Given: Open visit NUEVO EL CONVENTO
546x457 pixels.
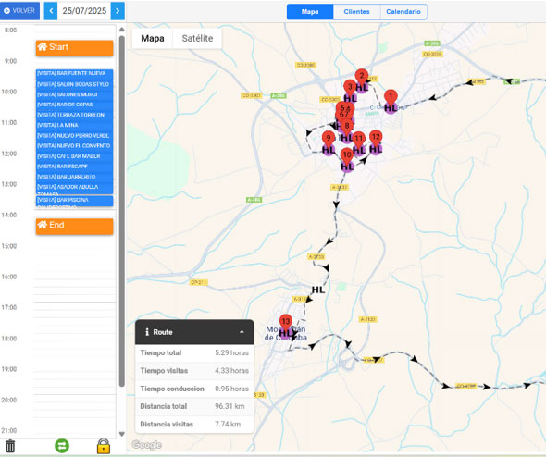Looking at the screenshot, I should 75,145.
